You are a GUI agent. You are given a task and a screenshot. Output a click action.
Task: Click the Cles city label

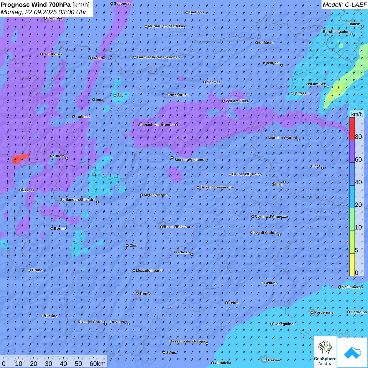point(133,246)
